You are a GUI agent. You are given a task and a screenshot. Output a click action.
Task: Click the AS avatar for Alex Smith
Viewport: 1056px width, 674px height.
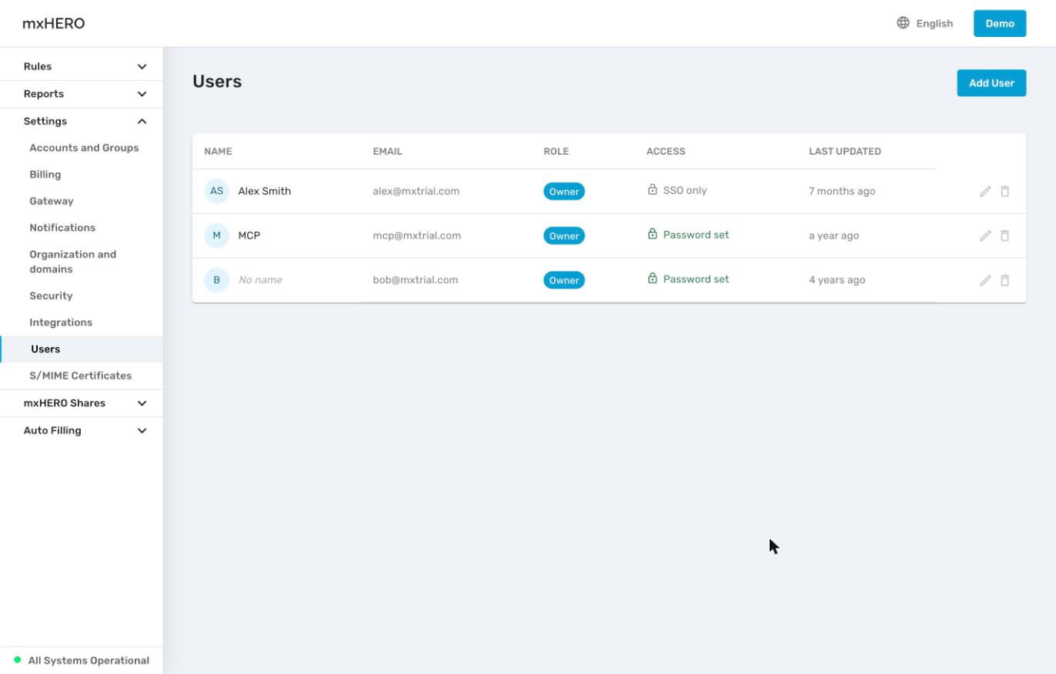coord(216,191)
